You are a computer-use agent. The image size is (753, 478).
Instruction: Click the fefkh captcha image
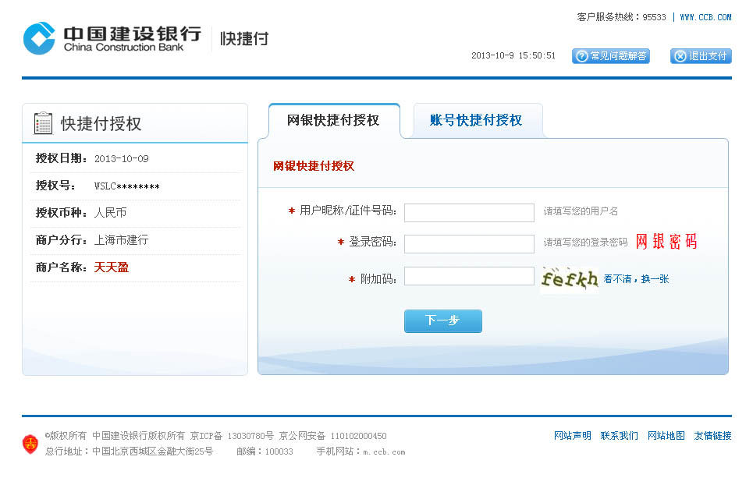tap(570, 279)
